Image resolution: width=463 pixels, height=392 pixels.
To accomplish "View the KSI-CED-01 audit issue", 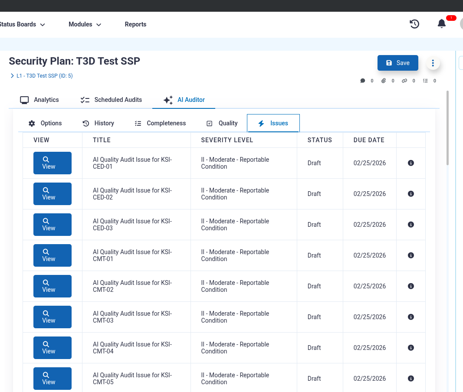I will pos(53,163).
